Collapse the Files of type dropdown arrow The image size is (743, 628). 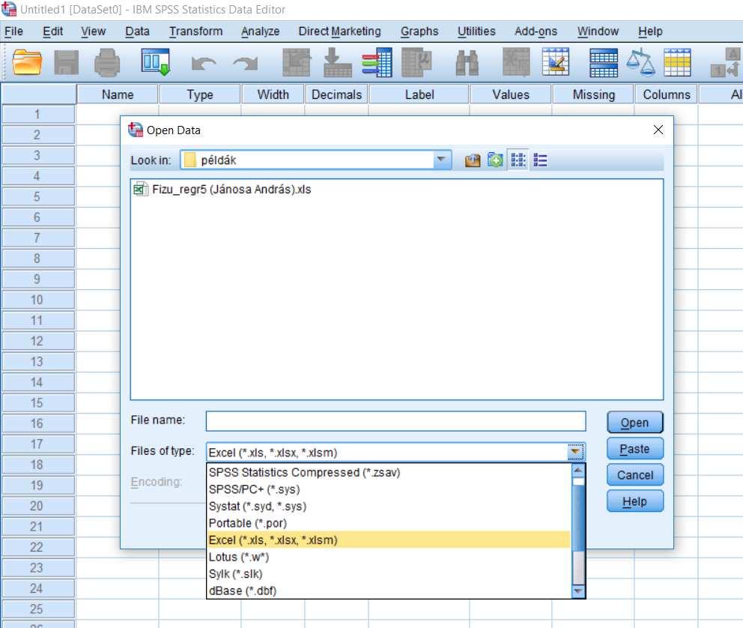(575, 452)
